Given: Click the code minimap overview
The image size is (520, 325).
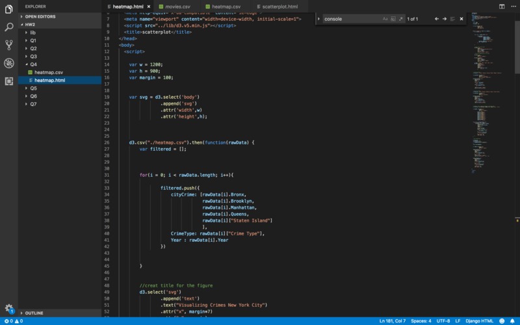Looking at the screenshot, I should pos(493,93).
